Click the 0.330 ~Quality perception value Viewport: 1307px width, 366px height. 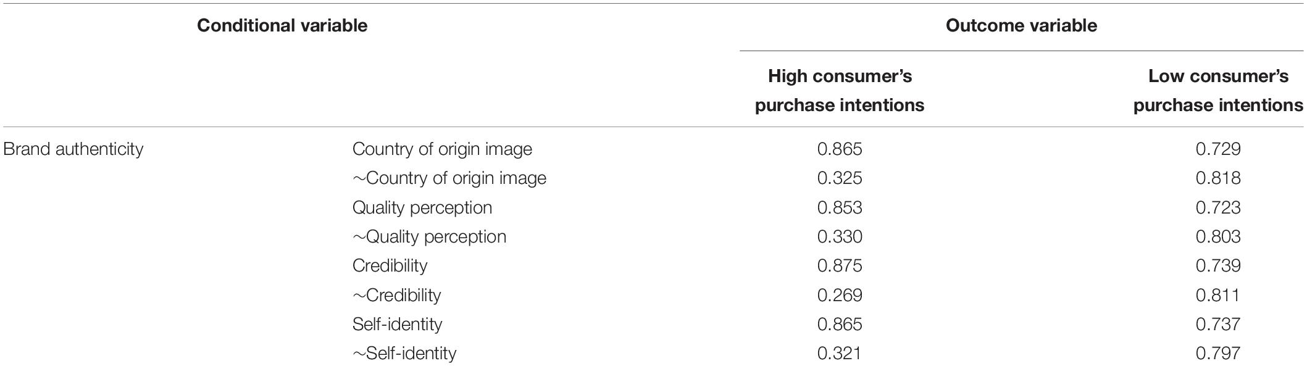tap(840, 236)
